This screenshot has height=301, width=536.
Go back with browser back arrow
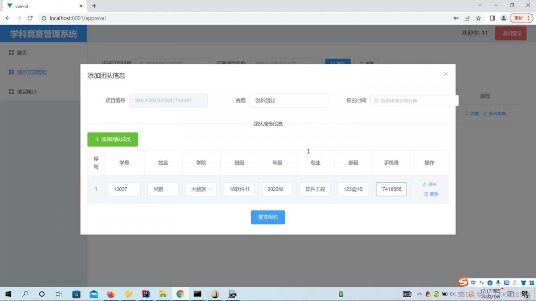(8, 18)
